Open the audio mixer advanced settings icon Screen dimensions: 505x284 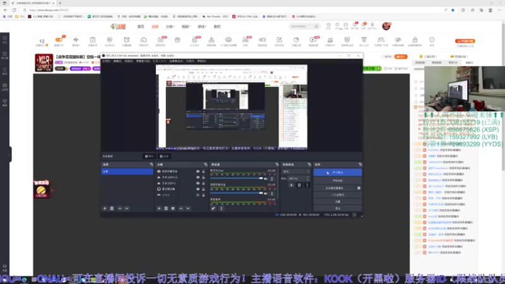tap(213, 208)
